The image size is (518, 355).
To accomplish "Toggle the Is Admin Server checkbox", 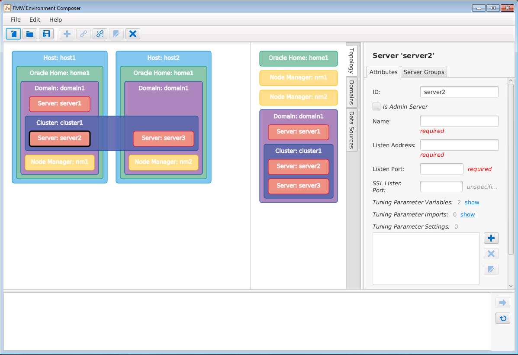I will point(376,106).
